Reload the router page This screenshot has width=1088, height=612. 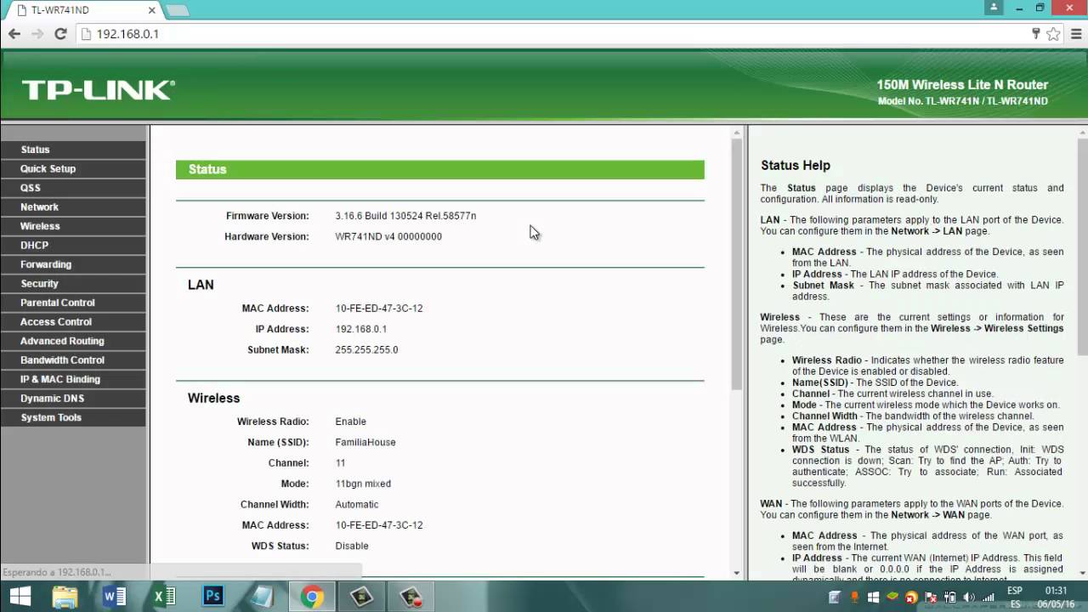point(60,34)
